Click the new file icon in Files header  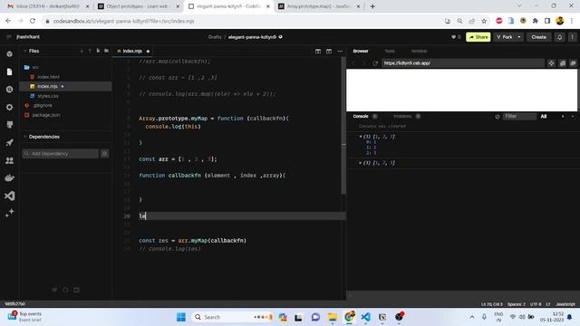click(x=98, y=51)
